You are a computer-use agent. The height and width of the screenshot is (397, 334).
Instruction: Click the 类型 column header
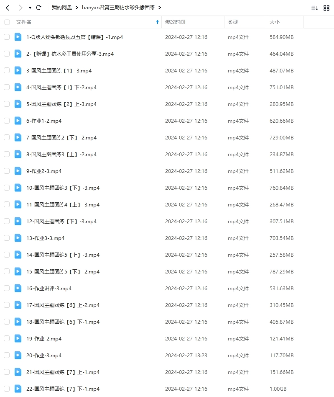pos(233,22)
